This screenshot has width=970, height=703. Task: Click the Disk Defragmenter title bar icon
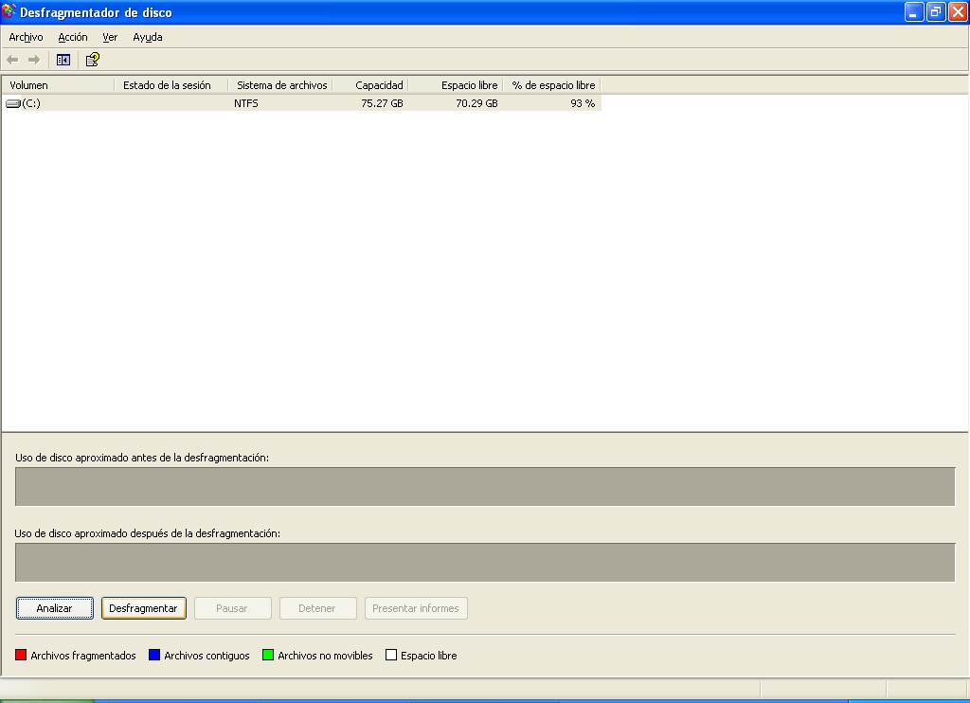(x=9, y=11)
